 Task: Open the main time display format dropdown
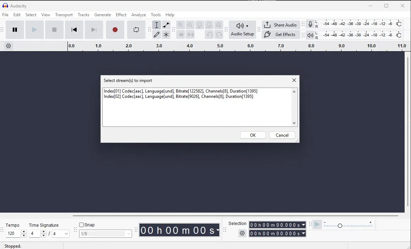point(218,231)
